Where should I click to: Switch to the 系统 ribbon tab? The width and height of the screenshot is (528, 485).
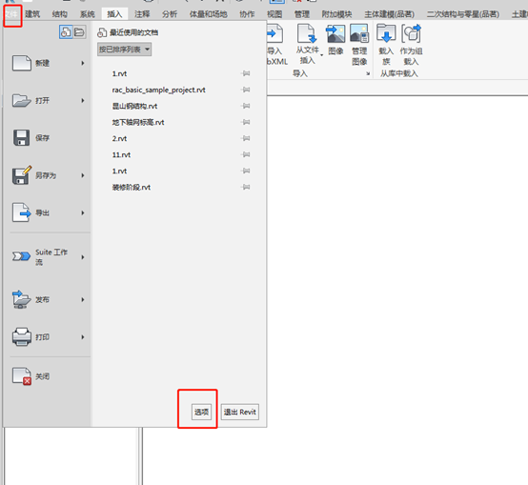[88, 14]
